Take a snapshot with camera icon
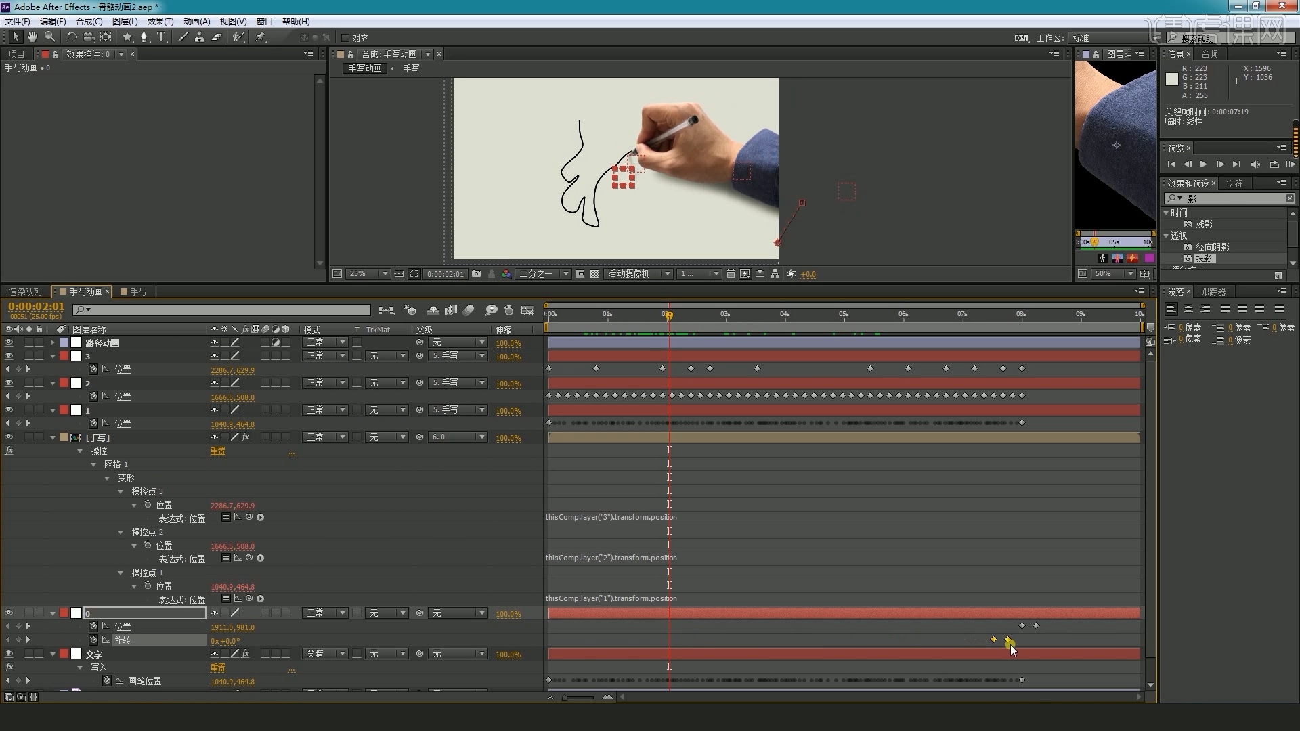 pos(477,274)
